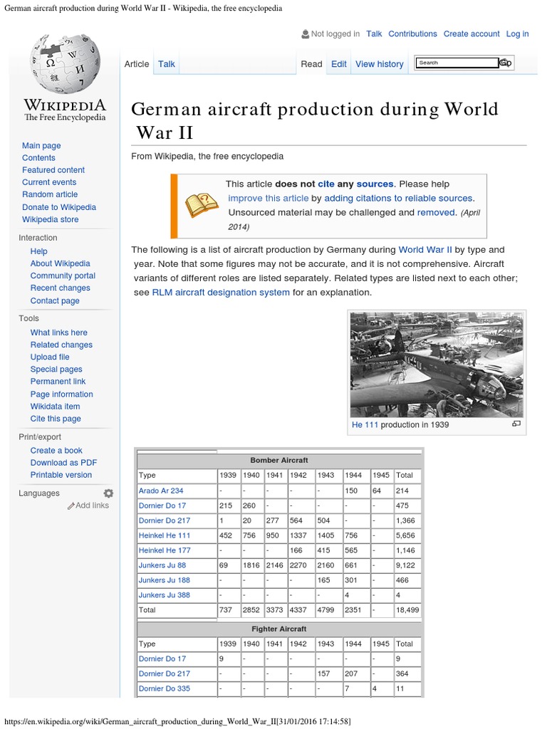Click into the Search input field

[x=457, y=63]
